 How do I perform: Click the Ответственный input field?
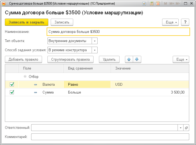tap(104, 128)
